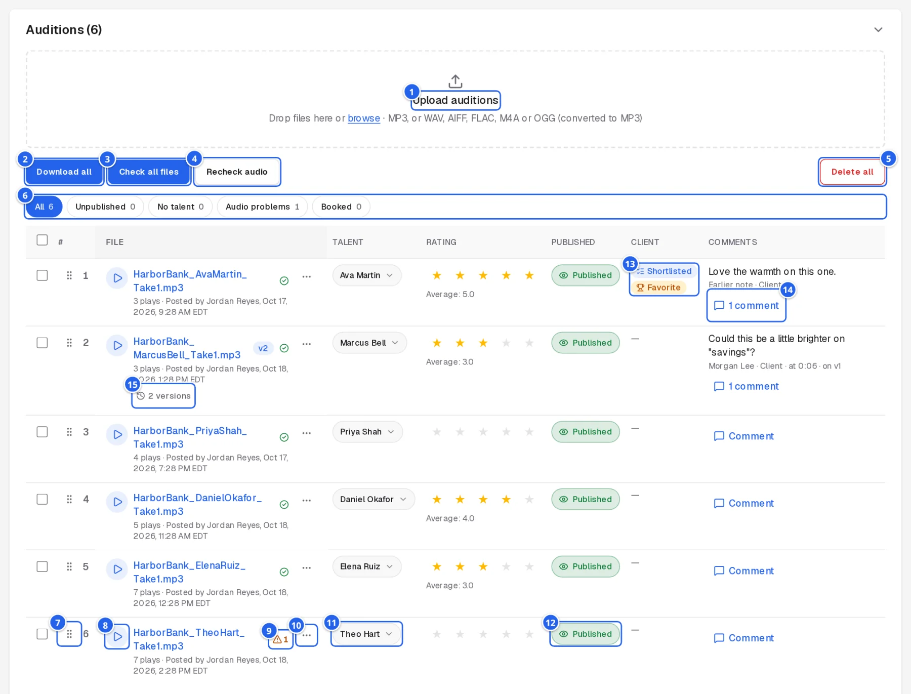The image size is (911, 694).
Task: Play the HarborBank_MarcusBell_Take1.mp3 audition
Action: click(x=117, y=345)
